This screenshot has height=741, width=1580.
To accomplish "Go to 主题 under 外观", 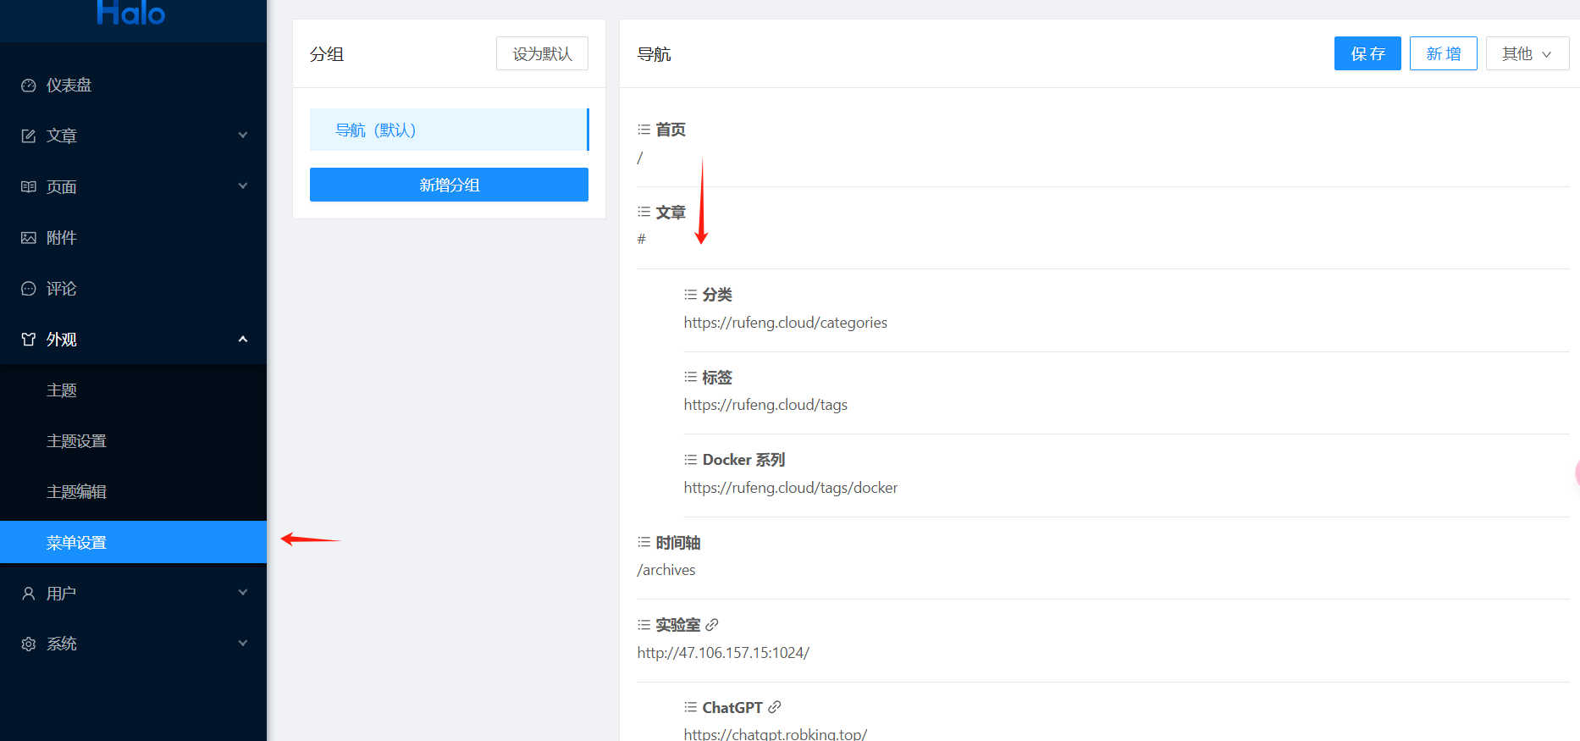I will click(x=133, y=390).
